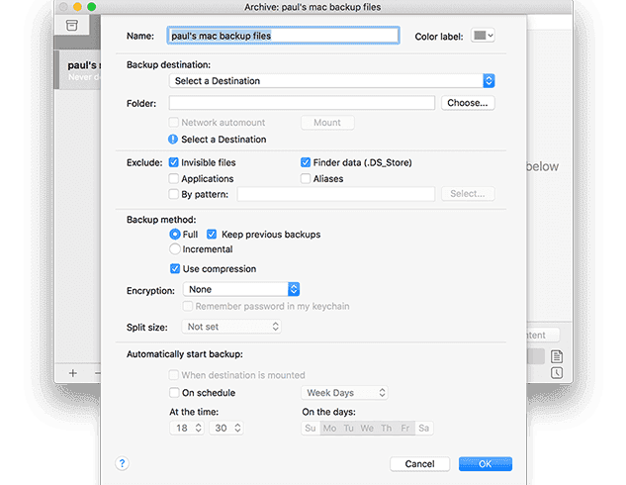Click the document log icon at right edge

557,356
